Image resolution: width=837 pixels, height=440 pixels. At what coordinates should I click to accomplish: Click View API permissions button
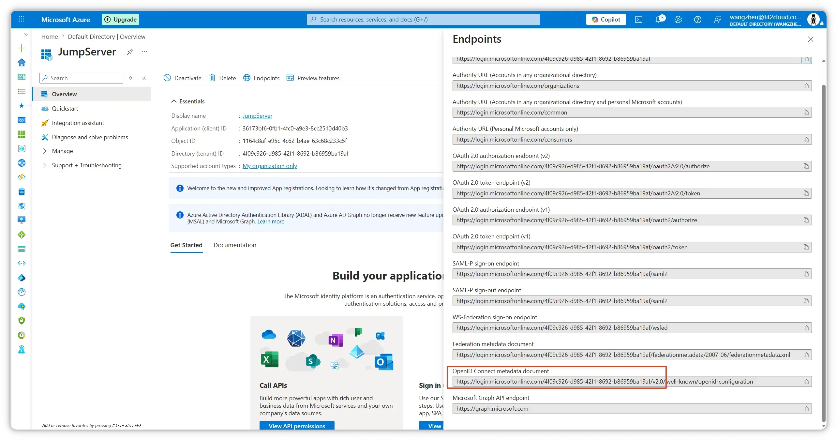click(297, 426)
